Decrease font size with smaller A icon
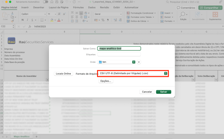 click(64, 14)
